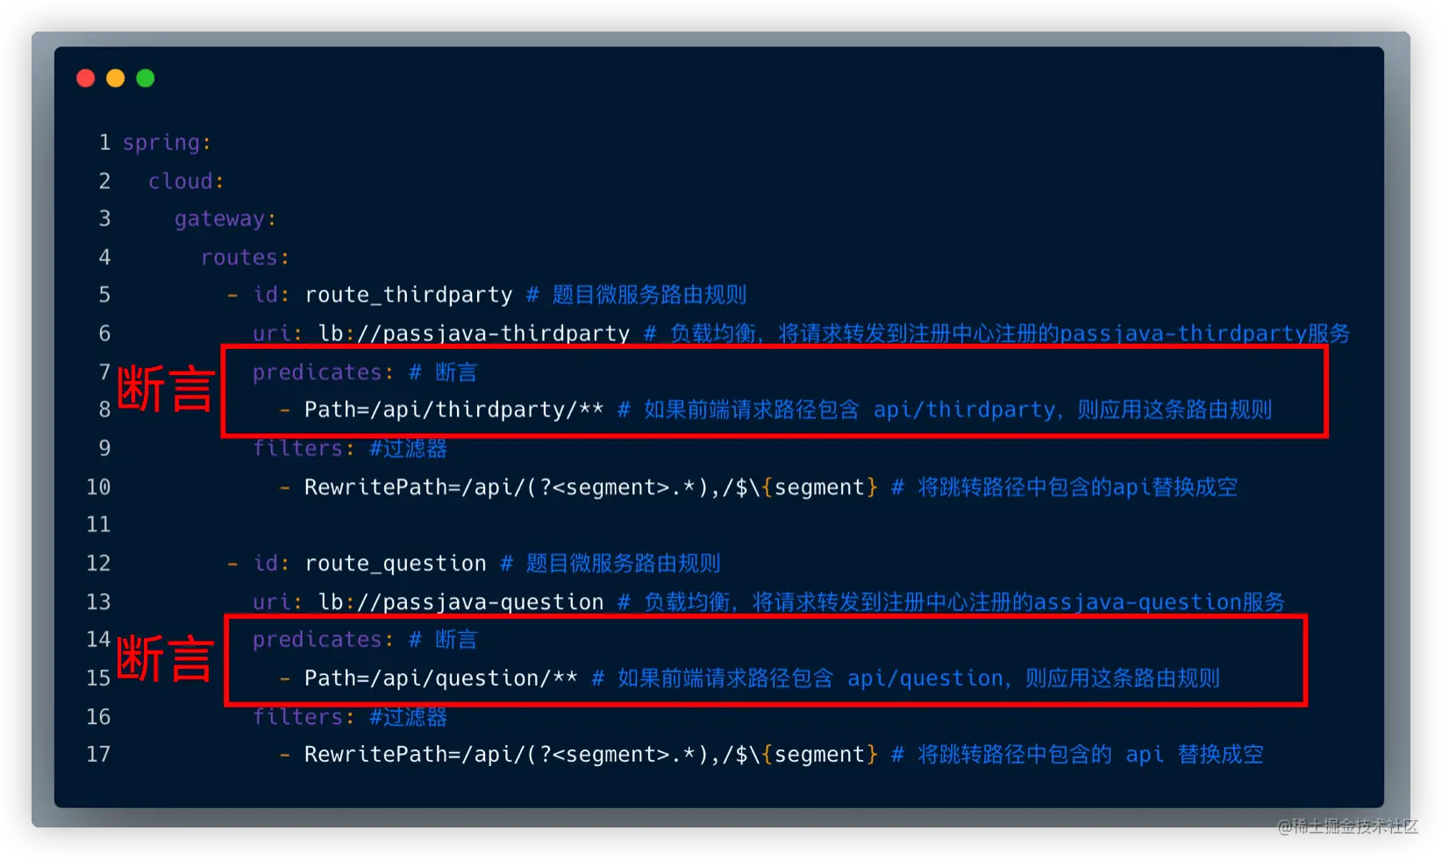Screen dimensions: 1442x859
Task: Click the line 13 comment about 负载均衡
Action: point(952,601)
